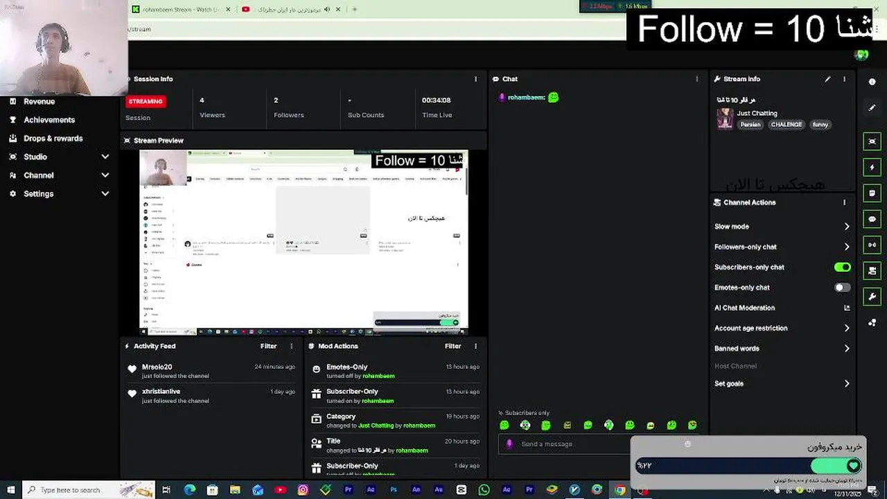Viewport: 887px width, 499px height.
Task: Open the Revenue sidebar section
Action: [x=39, y=101]
